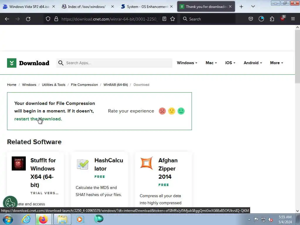Click the Utilities & Tools breadcrumb
Screen dimensions: 300x225
(x=54, y=85)
